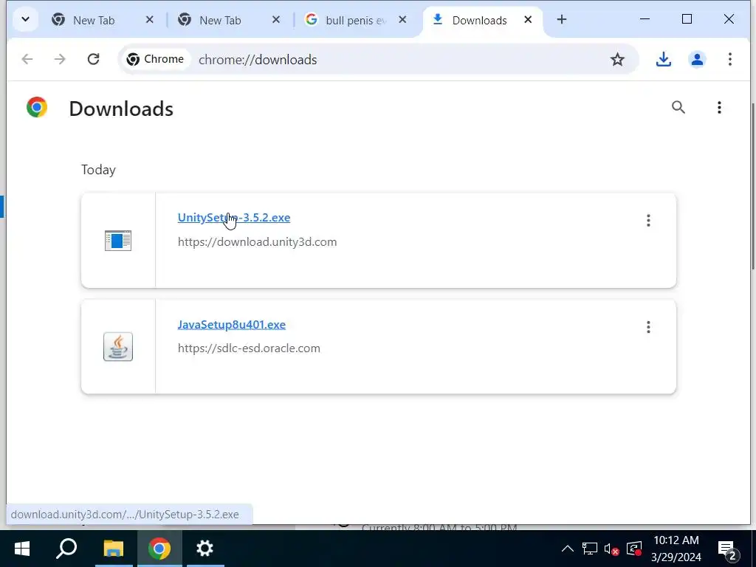The width and height of the screenshot is (756, 567).
Task: Maximize the Chrome window
Action: tap(687, 19)
